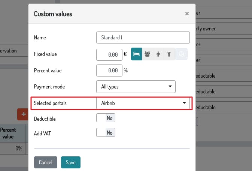Select the group of people icon
The height and width of the screenshot is (171, 252).
pos(147,54)
